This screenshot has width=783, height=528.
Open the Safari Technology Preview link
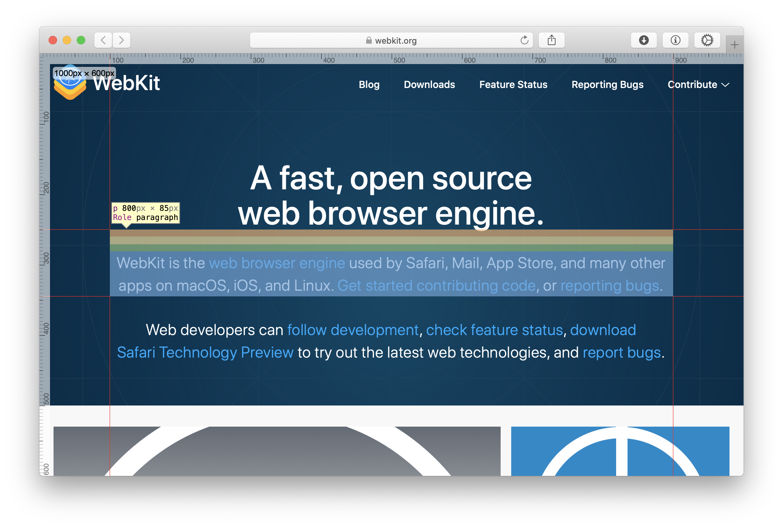click(x=205, y=353)
